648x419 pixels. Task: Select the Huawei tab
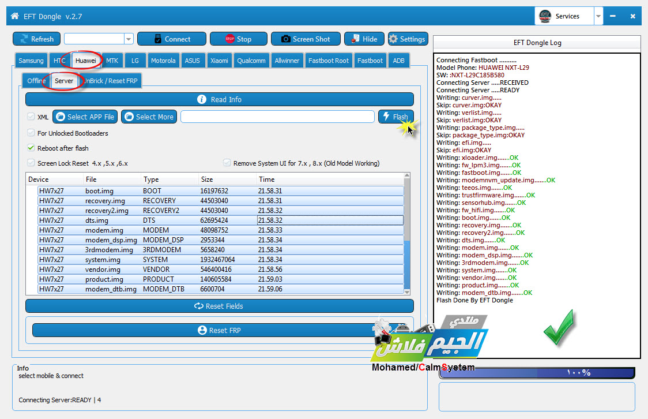(x=85, y=61)
